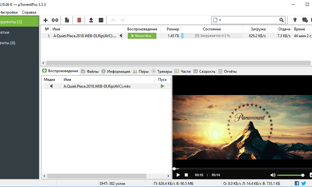Add a torrent with the plus icon
This screenshot has width=312, height=187.
(x=46, y=20)
